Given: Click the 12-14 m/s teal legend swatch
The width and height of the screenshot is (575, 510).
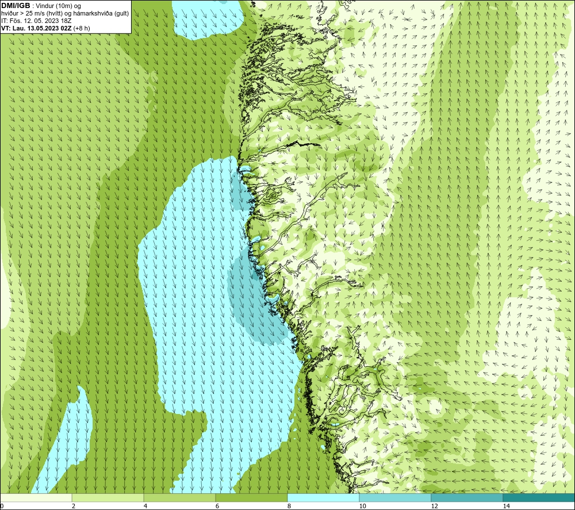Looking at the screenshot, I should coord(467,498).
